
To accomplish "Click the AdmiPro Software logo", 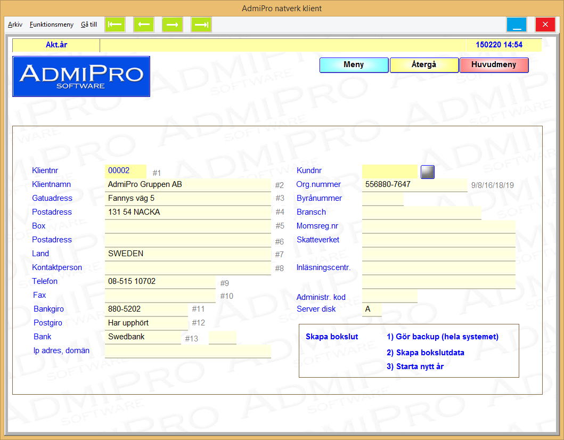I will tap(81, 77).
